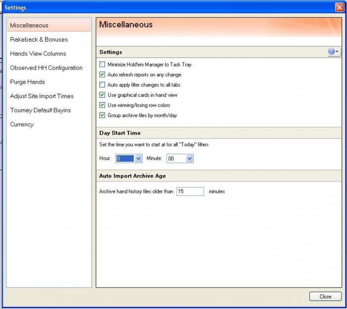The image size is (347, 309).
Task: Enable Minimize Hold'em Manager to Task Tray
Action: pos(102,64)
